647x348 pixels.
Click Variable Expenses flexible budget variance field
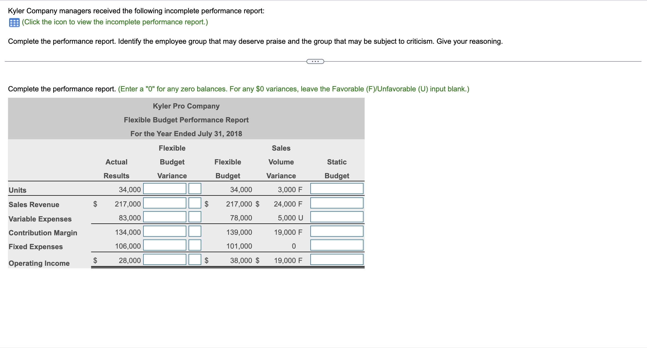coord(165,217)
